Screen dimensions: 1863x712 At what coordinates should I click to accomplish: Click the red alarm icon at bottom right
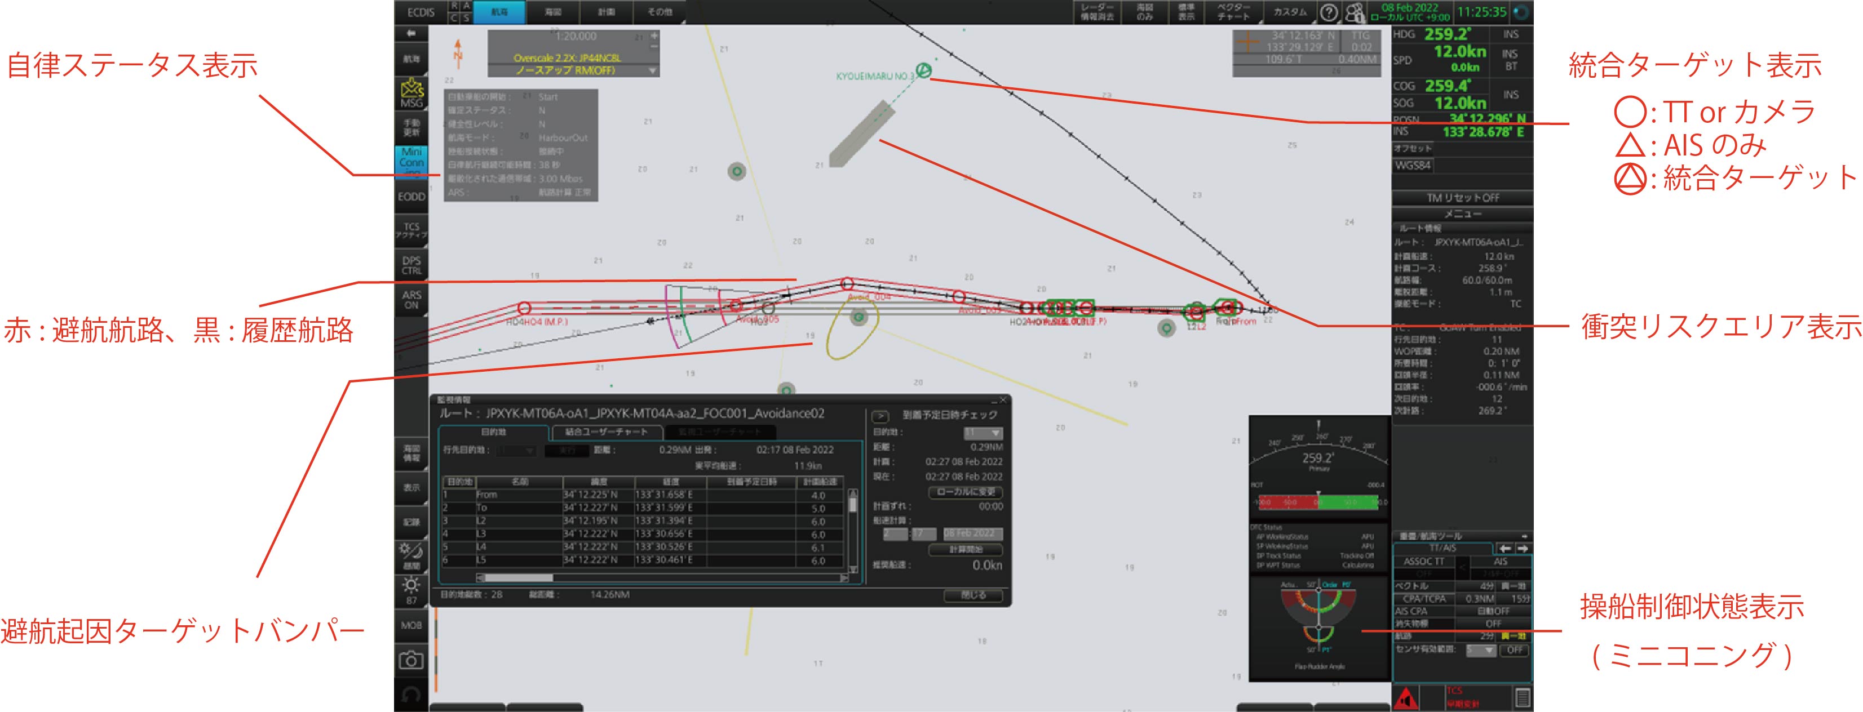1405,698
